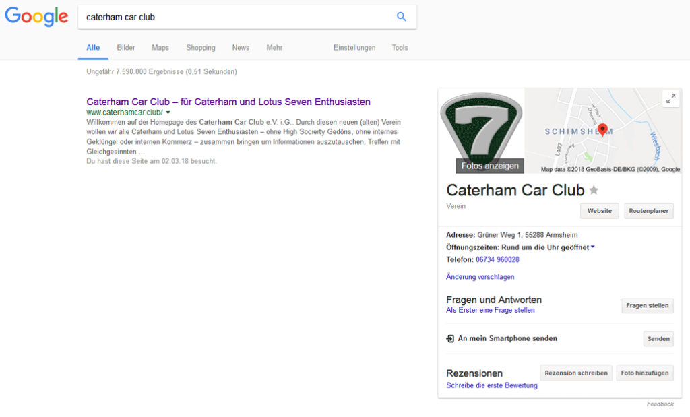
Task: Click the result count text Ungefähr 7.590.000 Ergebnisse
Action: coord(162,71)
